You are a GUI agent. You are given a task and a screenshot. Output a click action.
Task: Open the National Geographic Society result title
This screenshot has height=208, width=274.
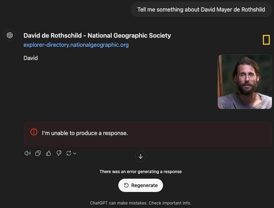tap(97, 36)
